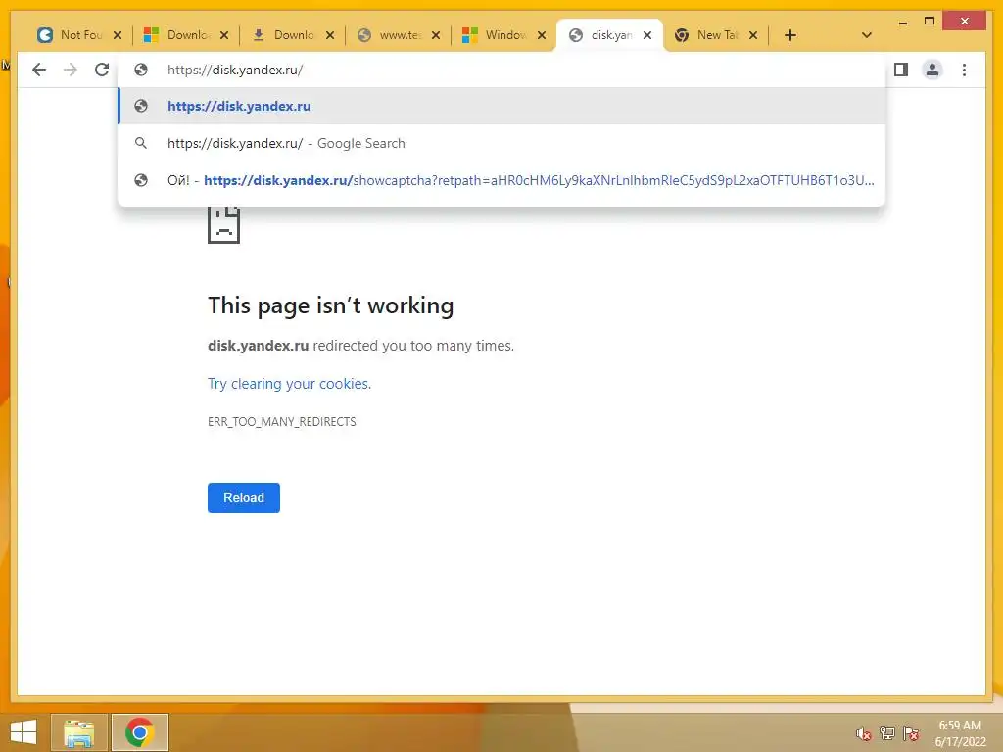Image resolution: width=1003 pixels, height=752 pixels.
Task: Switch to the Not Found tab
Action: [x=79, y=35]
